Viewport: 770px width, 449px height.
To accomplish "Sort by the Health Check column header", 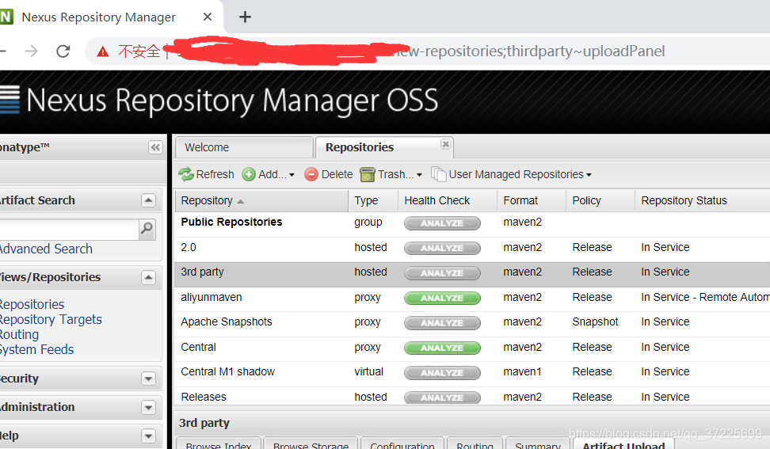I will [x=448, y=200].
